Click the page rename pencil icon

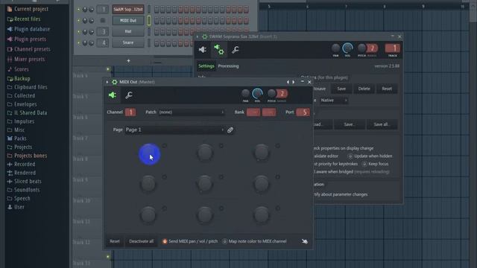click(230, 130)
